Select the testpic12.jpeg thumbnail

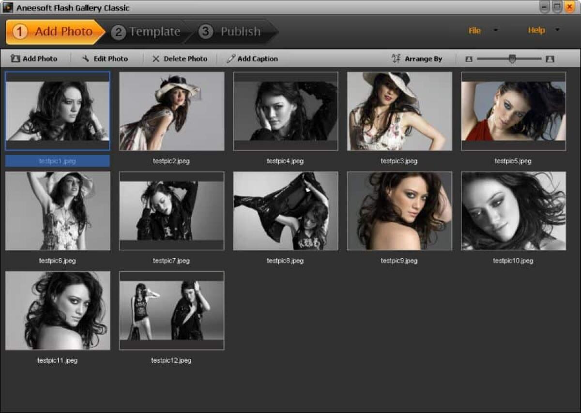(171, 310)
